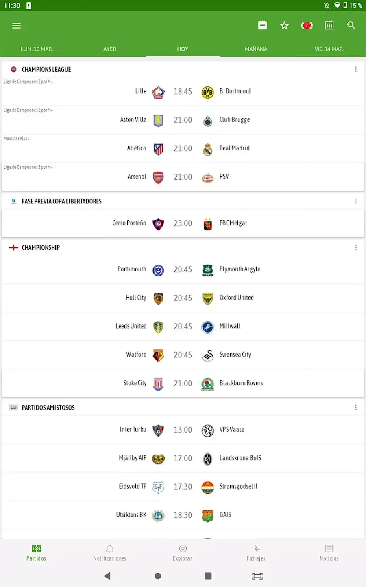This screenshot has width=366, height=587.
Task: Open favorites with the star icon
Action: (x=284, y=26)
